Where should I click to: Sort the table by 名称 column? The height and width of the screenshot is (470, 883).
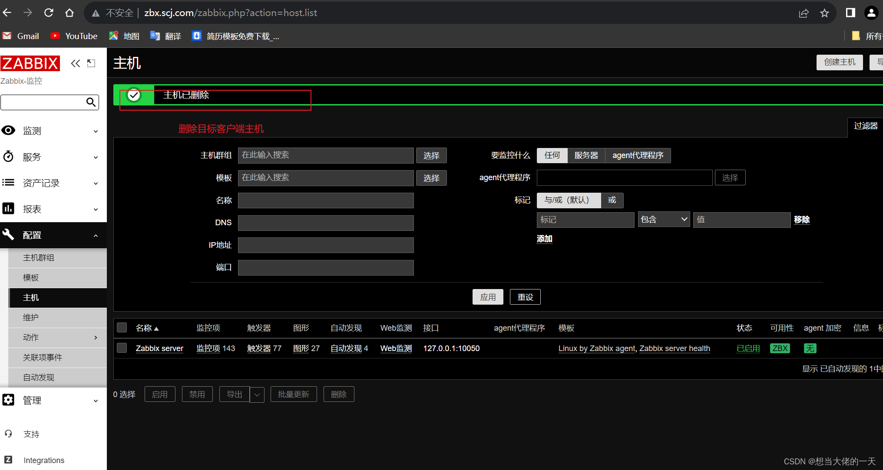coord(147,328)
